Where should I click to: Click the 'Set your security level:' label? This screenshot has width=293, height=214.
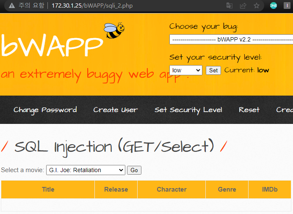click(216, 57)
